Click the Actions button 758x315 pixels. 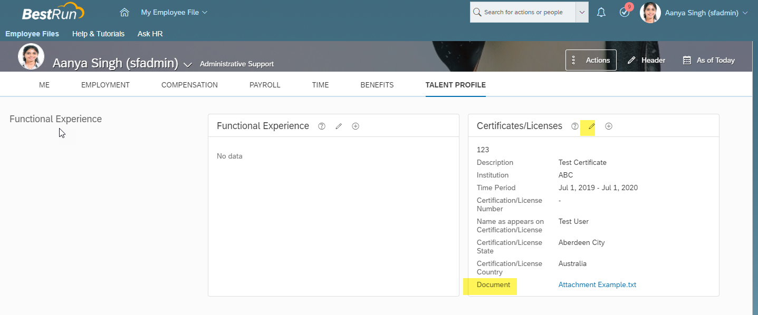591,60
